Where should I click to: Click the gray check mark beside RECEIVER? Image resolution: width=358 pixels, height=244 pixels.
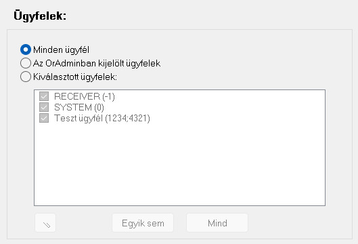point(44,96)
